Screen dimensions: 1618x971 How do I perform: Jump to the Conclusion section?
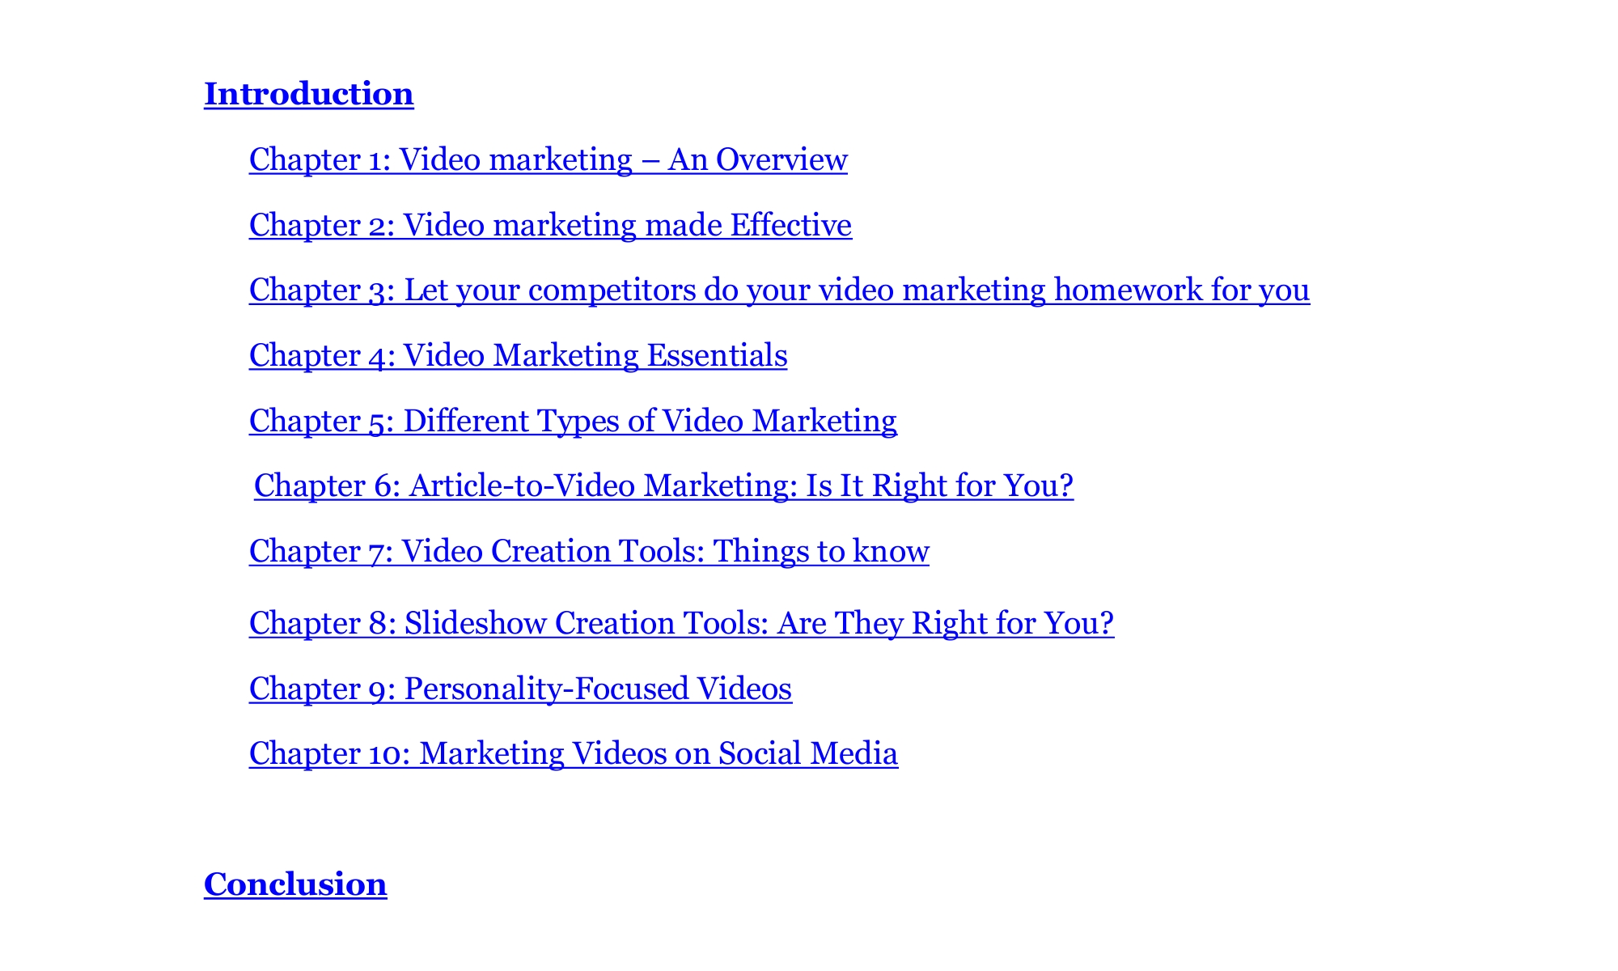click(x=295, y=884)
